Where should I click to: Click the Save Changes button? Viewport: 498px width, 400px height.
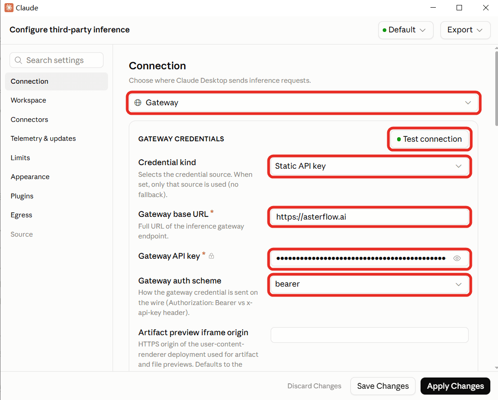383,386
